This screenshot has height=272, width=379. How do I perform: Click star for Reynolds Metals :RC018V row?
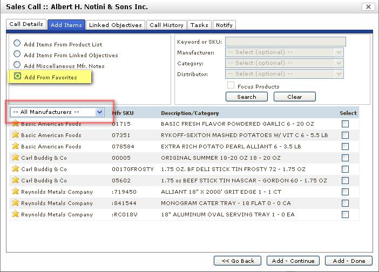[15, 214]
